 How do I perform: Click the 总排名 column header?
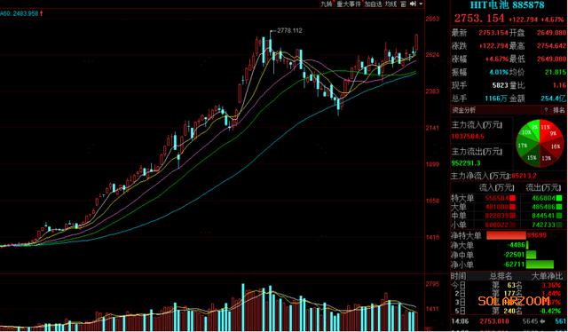pos(501,276)
